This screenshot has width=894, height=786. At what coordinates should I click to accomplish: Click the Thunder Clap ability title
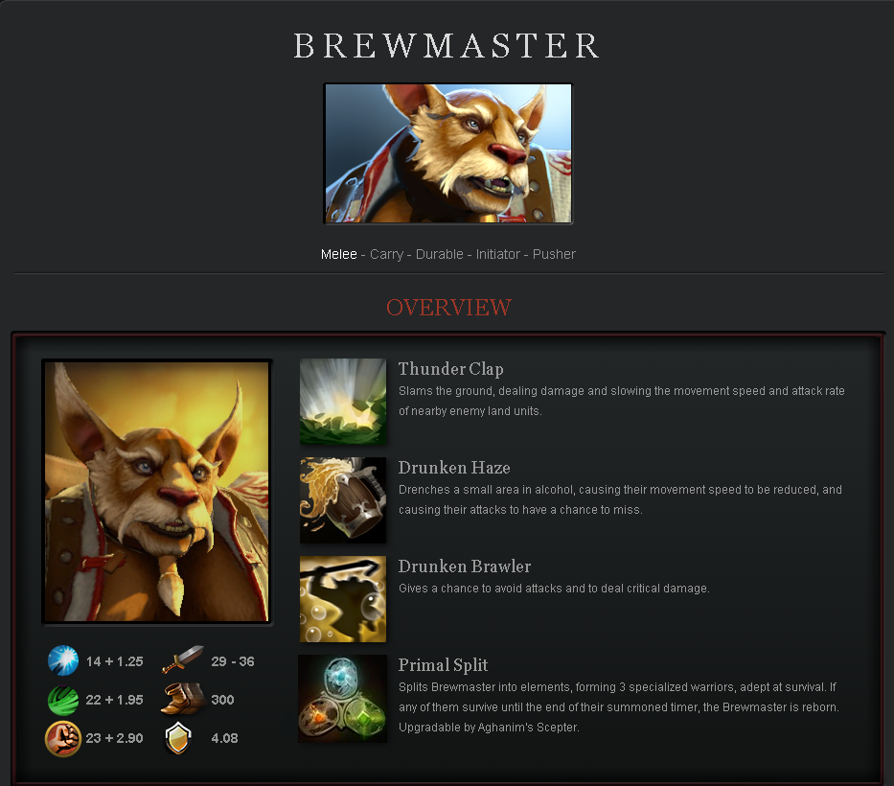[451, 369]
